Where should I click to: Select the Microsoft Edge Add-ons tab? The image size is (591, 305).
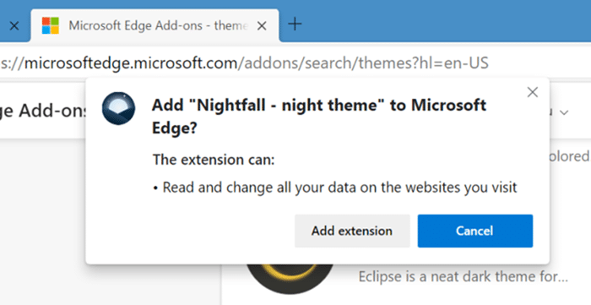(155, 25)
